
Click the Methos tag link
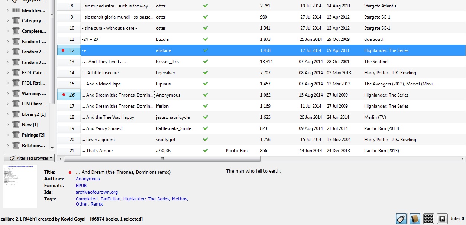point(179,199)
